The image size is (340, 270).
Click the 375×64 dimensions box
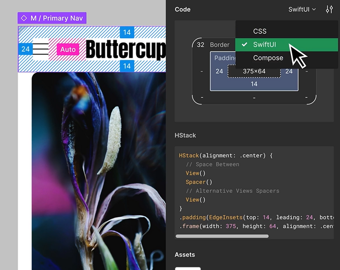[x=254, y=71]
